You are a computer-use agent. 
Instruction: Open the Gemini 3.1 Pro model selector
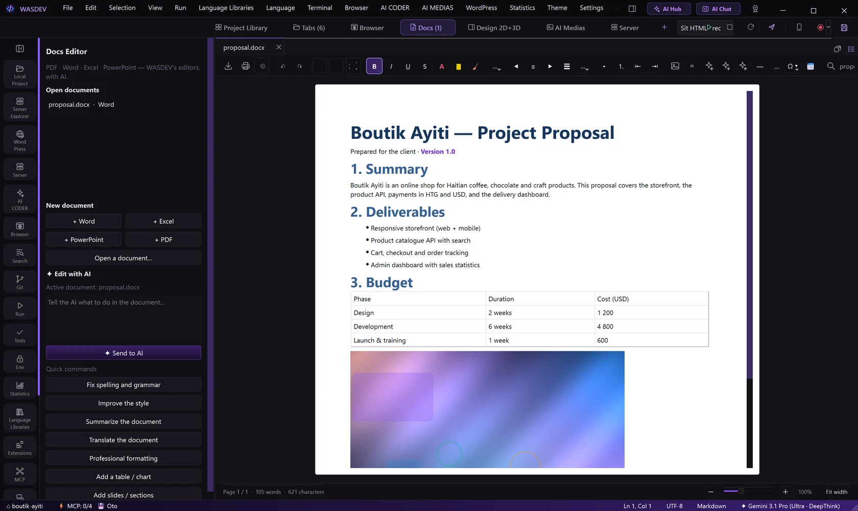tap(790, 506)
